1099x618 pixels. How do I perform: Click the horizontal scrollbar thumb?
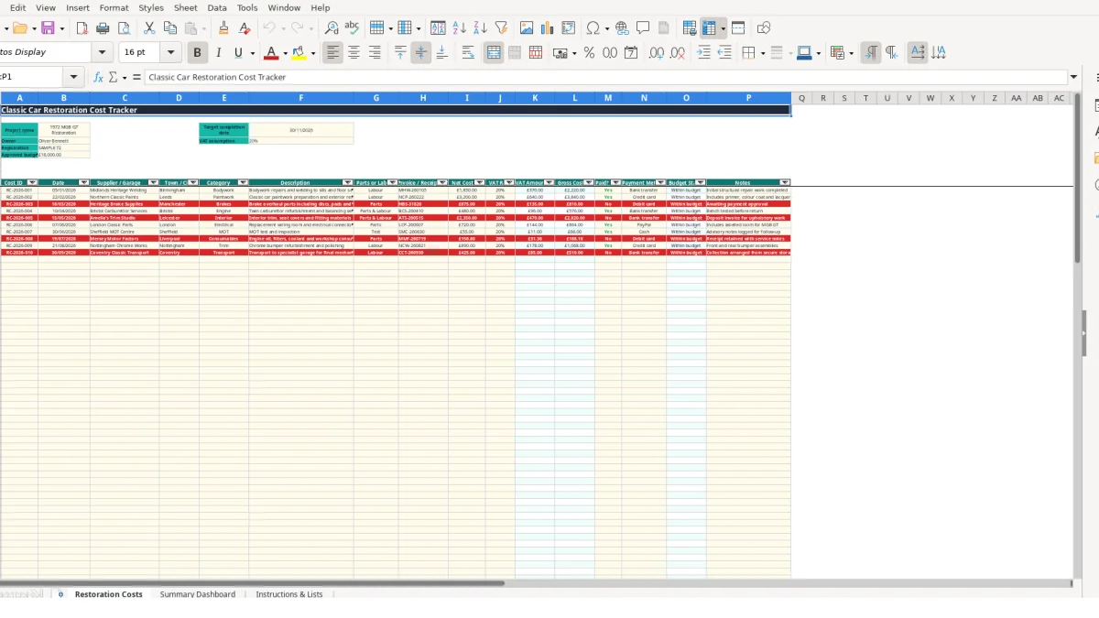[252, 583]
